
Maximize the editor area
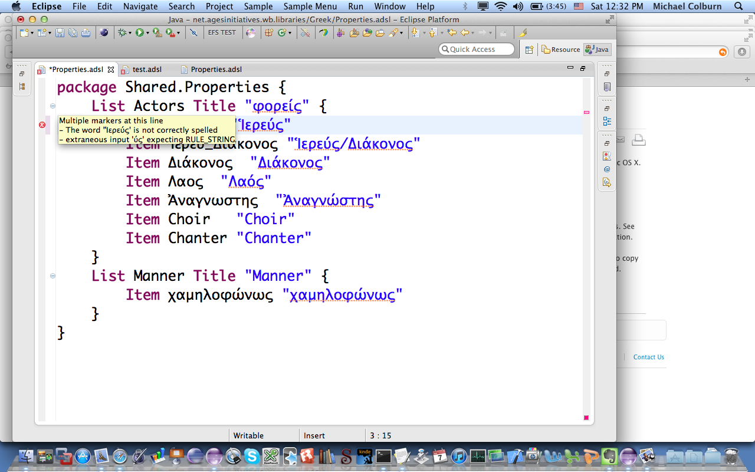(x=583, y=68)
